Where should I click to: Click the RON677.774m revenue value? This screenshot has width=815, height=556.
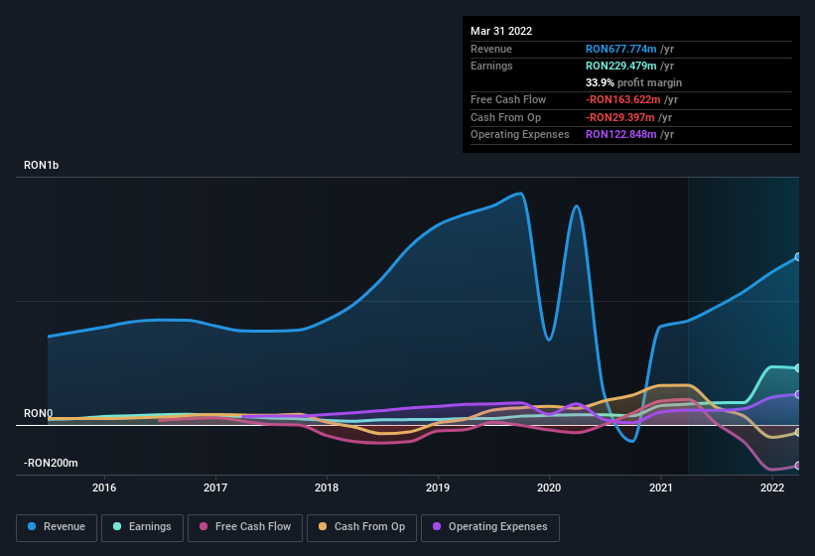[x=620, y=49]
